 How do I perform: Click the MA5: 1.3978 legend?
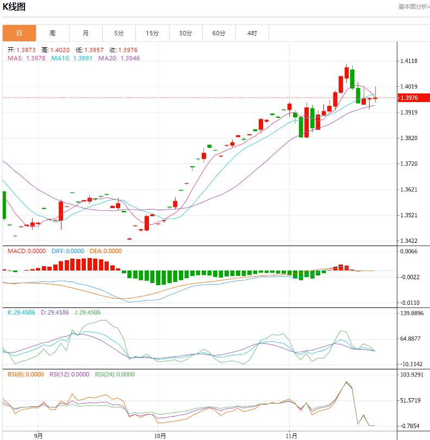27,58
